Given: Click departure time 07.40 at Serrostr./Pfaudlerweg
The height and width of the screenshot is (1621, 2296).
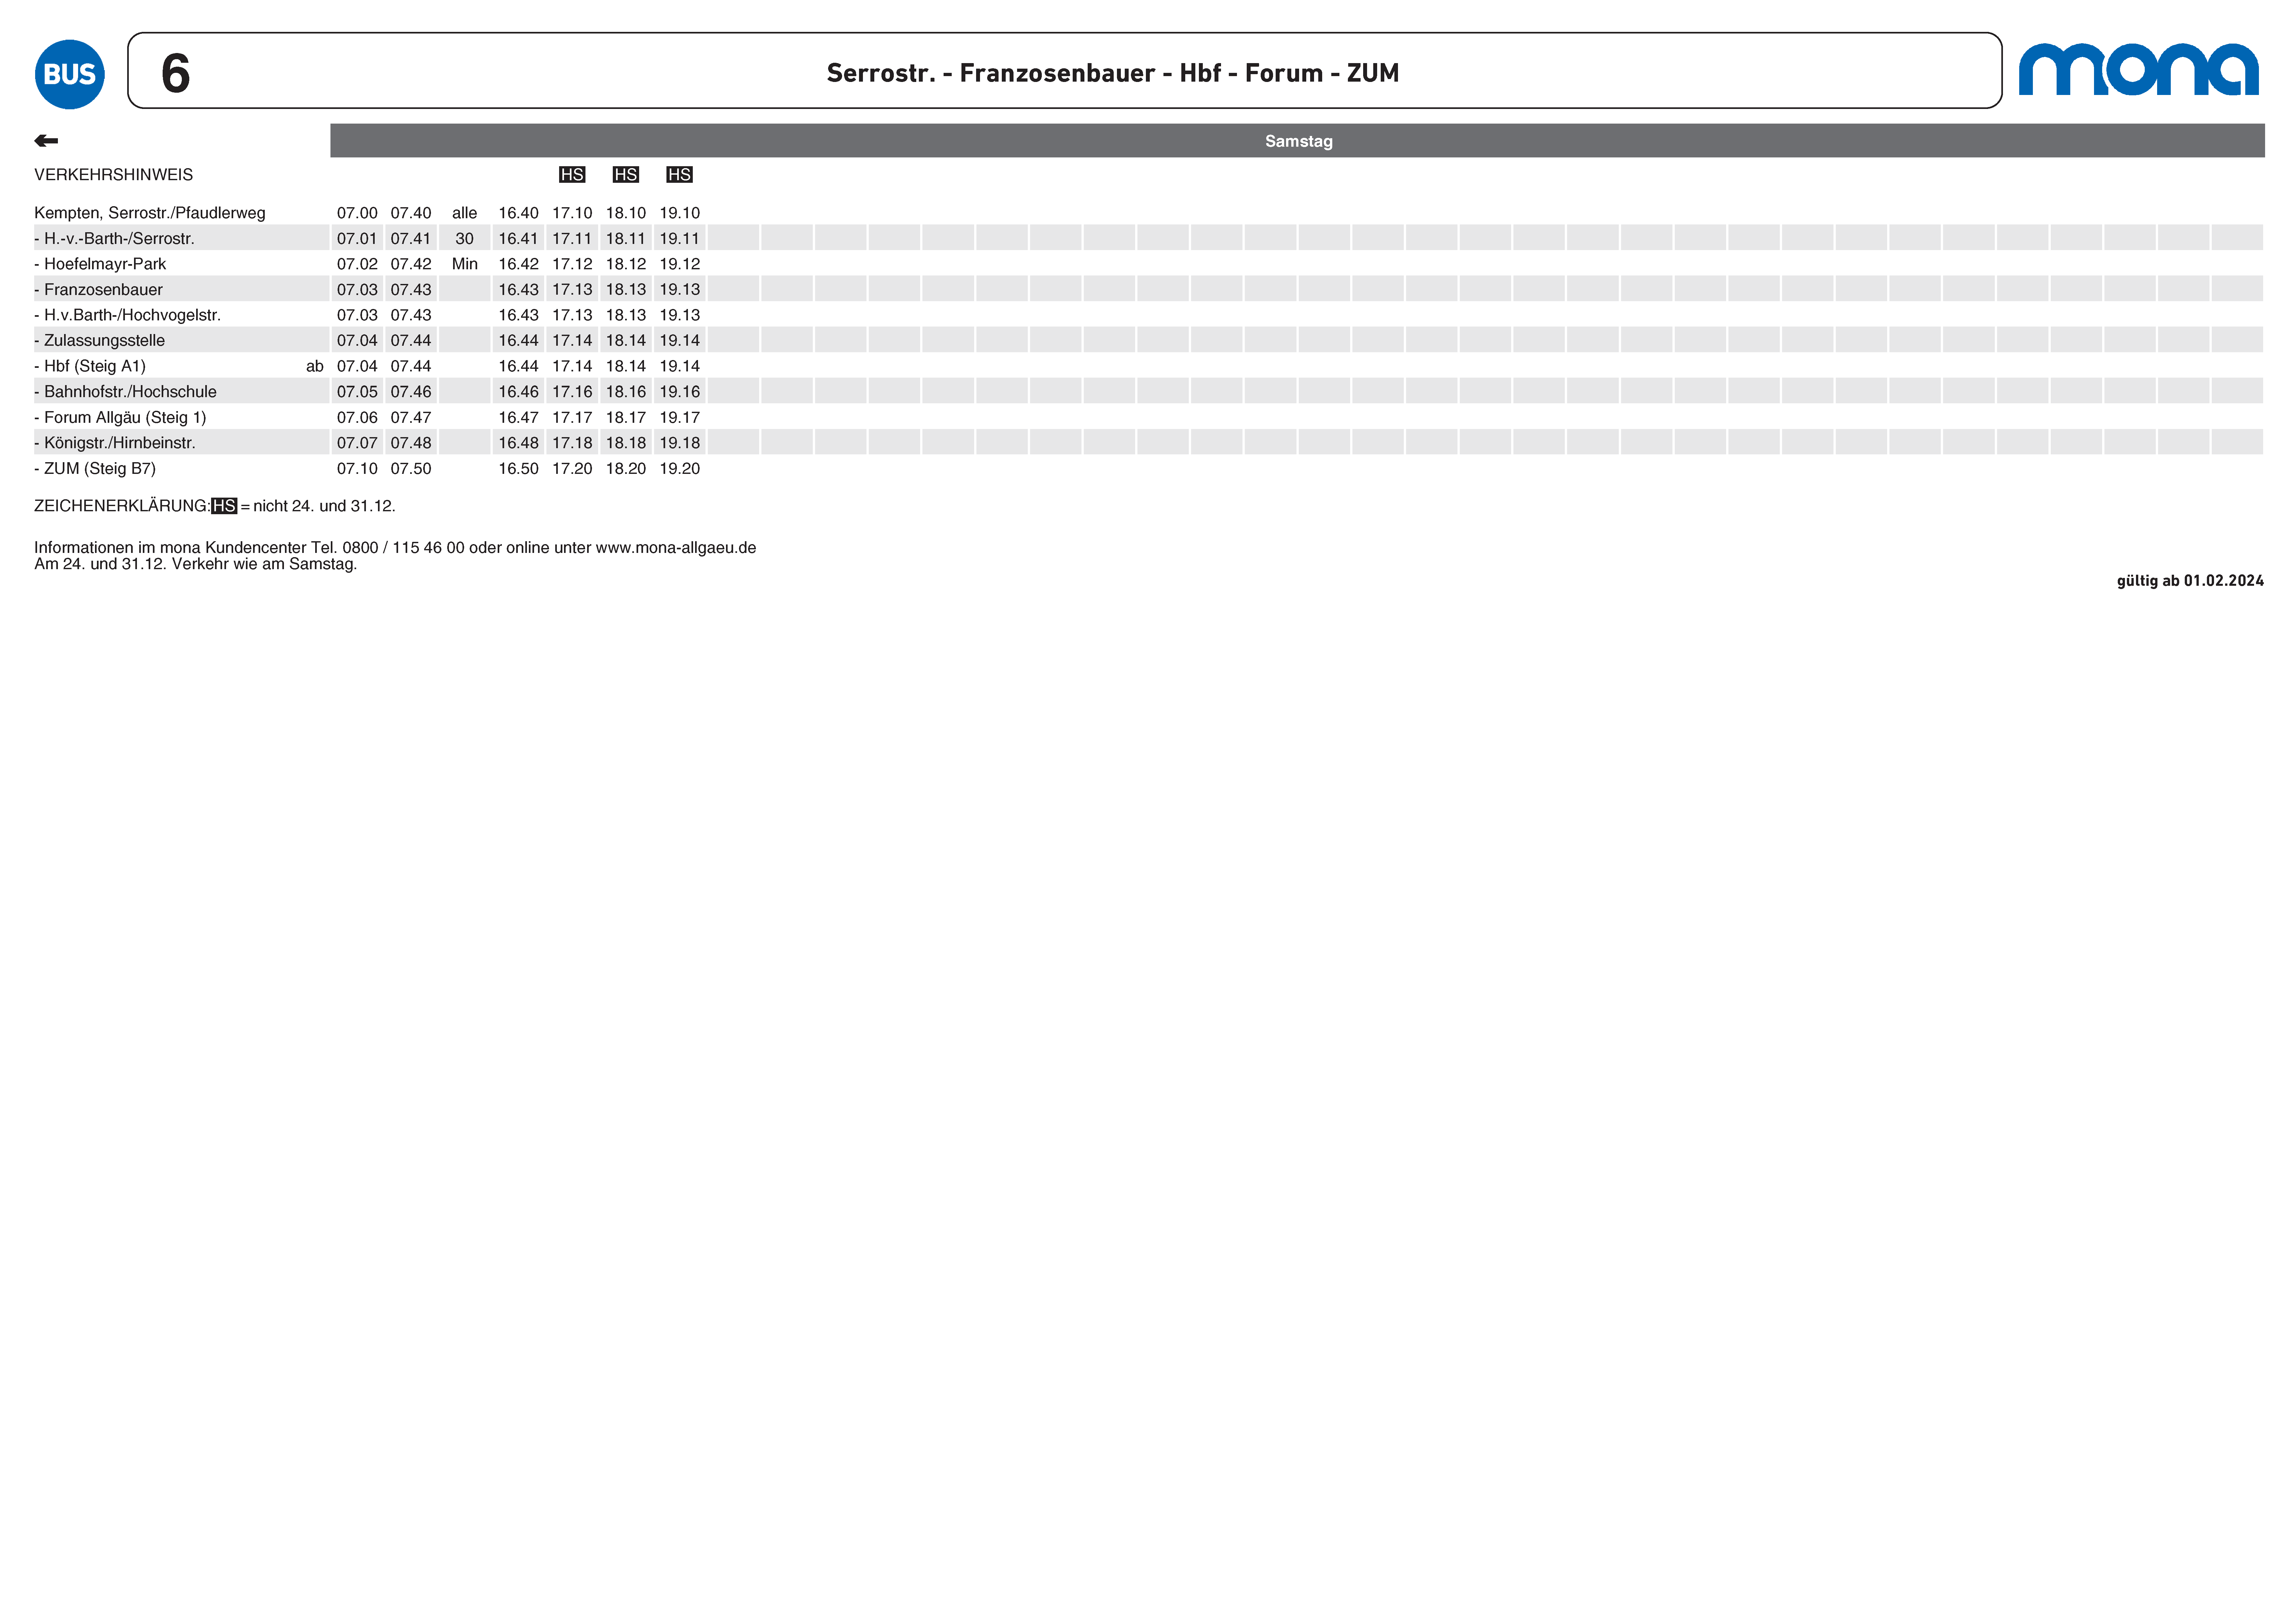Looking at the screenshot, I should 411,213.
